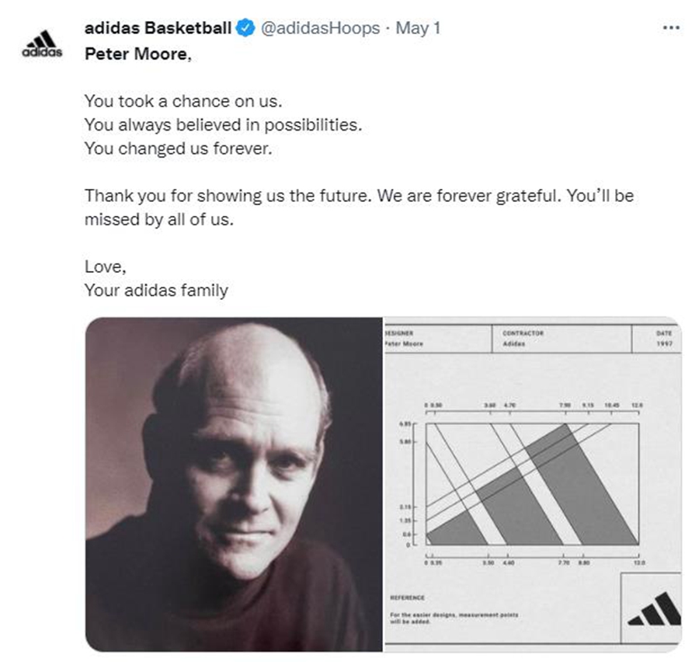Click the blue verified badge

pyautogui.click(x=245, y=29)
